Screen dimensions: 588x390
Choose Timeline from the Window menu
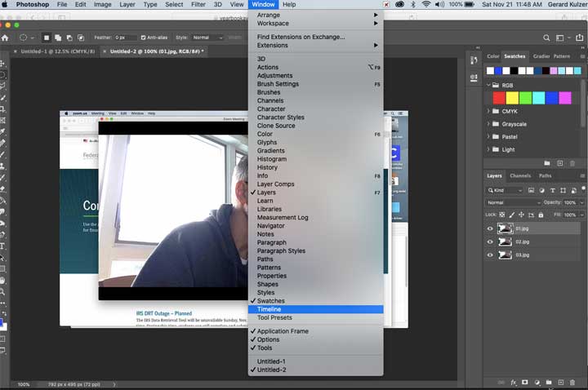coord(316,309)
